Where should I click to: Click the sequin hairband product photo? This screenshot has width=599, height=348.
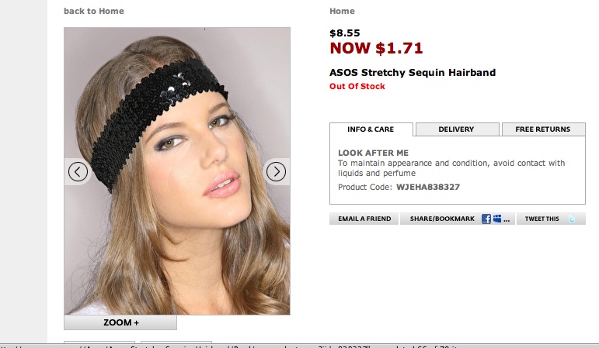tap(177, 171)
